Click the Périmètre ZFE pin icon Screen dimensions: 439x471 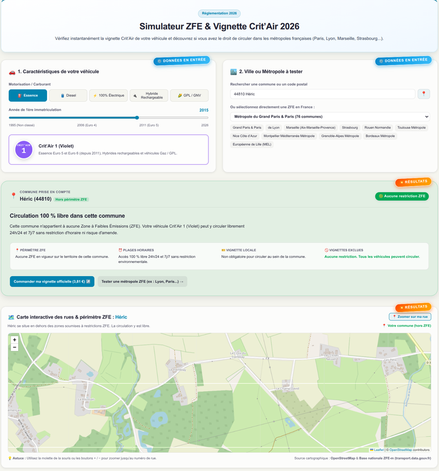tap(17, 250)
